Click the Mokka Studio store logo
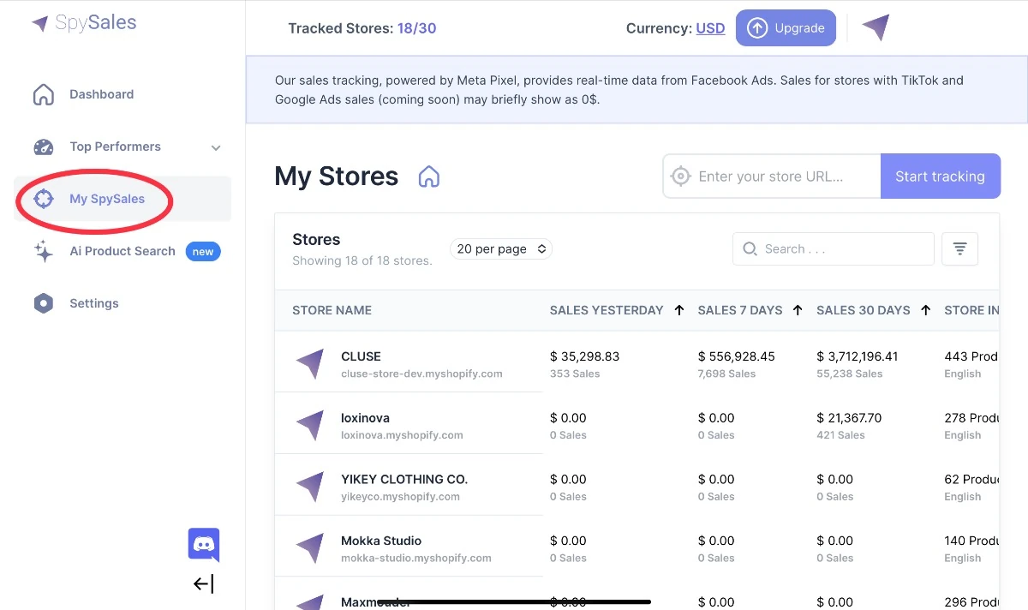Viewport: 1028px width, 610px height. tap(310, 548)
